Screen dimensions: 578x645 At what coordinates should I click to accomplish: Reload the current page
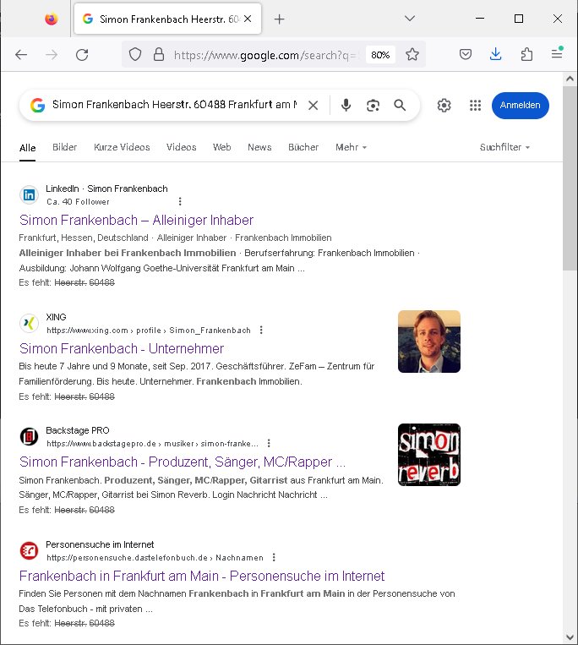[x=82, y=54]
